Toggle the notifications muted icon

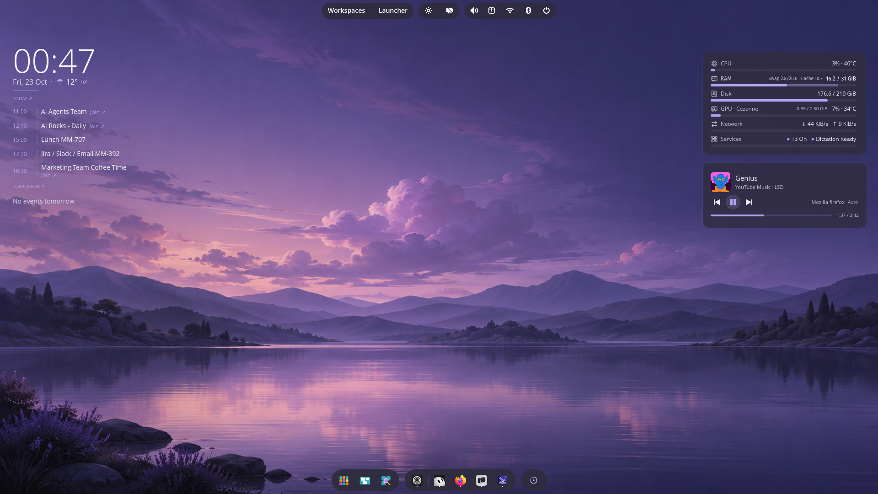pos(450,11)
